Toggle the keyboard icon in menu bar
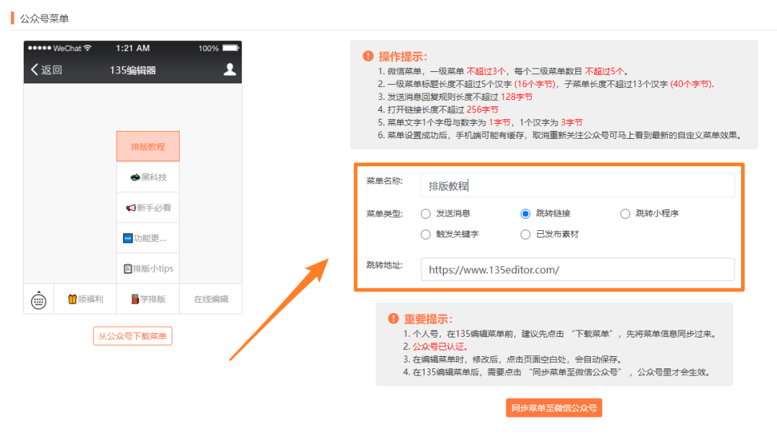Image resolution: width=777 pixels, height=444 pixels. (39, 300)
